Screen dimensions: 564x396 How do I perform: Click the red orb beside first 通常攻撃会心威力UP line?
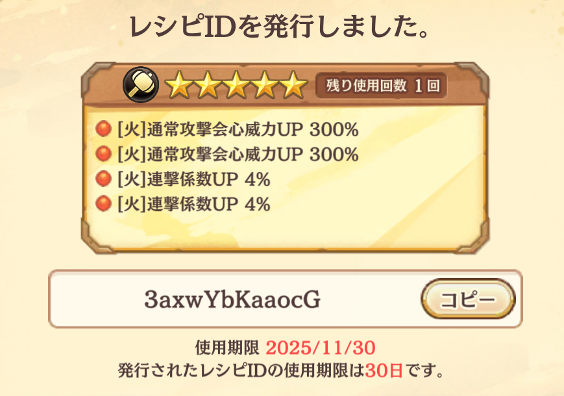pos(104,129)
